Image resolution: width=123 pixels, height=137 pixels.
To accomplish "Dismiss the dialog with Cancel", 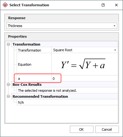I will tap(107, 129).
